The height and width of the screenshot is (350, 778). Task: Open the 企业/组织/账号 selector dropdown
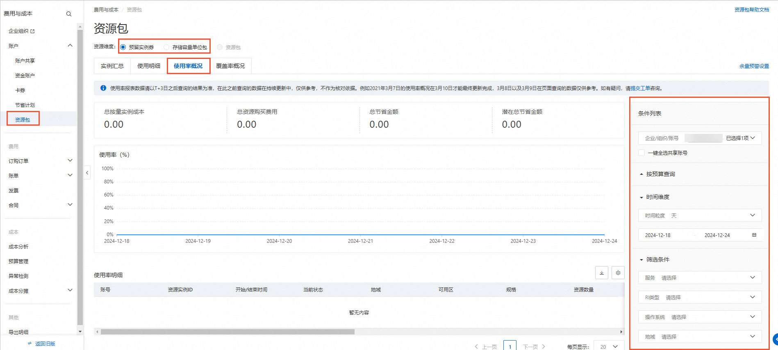pyautogui.click(x=700, y=138)
